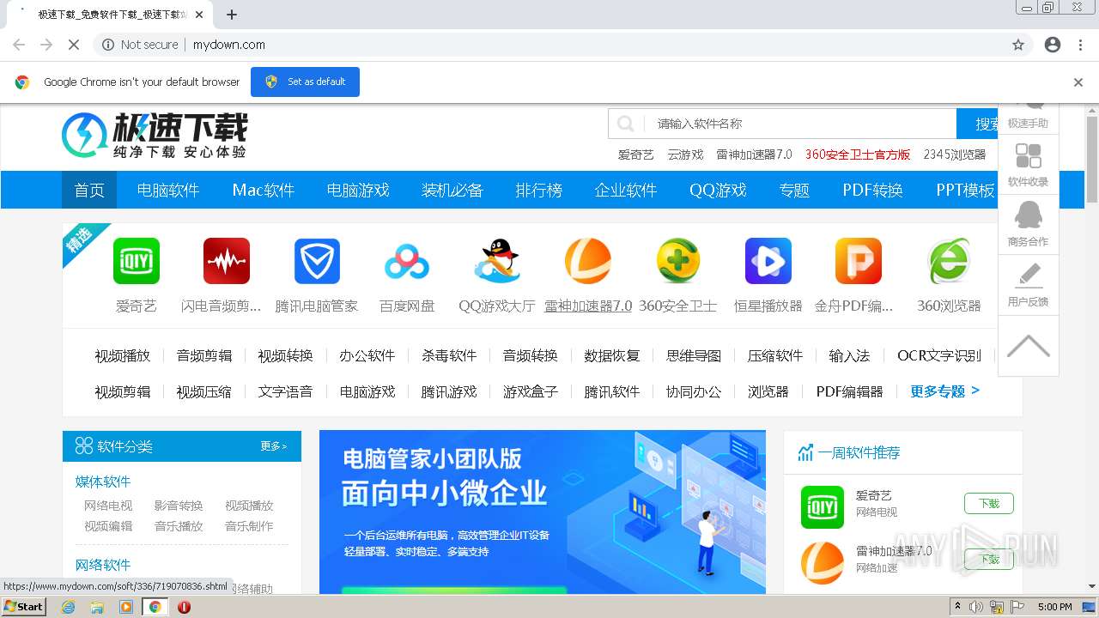The height and width of the screenshot is (618, 1099).
Task: Open the 360安全卫士 green cross icon
Action: 678,261
